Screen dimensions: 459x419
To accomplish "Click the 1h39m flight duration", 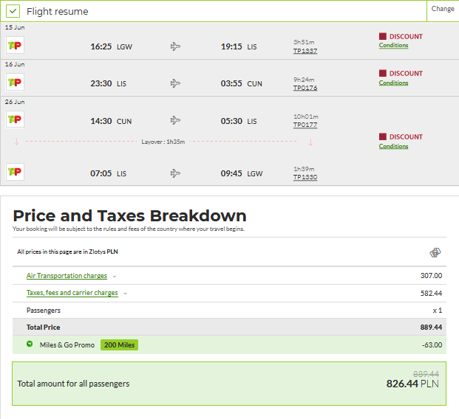I will (x=304, y=169).
